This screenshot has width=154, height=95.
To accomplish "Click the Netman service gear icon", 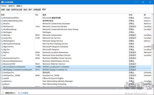I will tap(2, 35).
